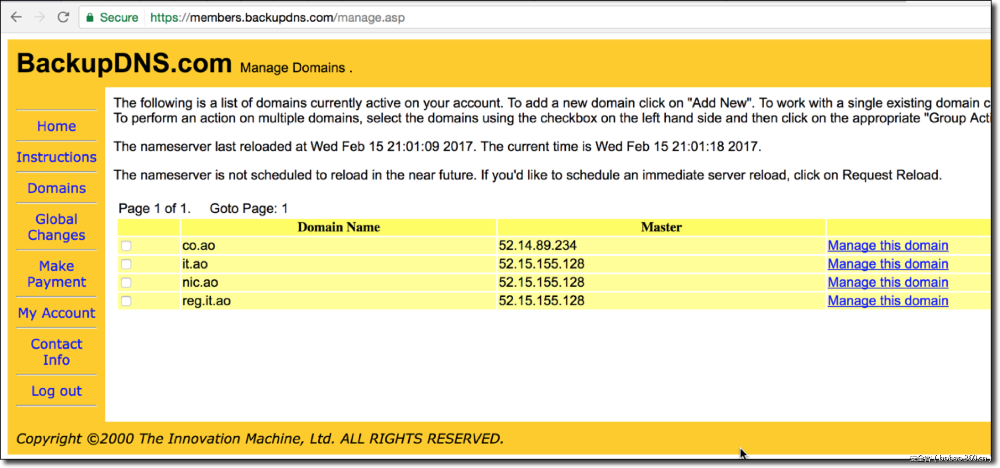Enable the reg.it.ao domain checkbox
The height and width of the screenshot is (468, 1000).
pyautogui.click(x=126, y=301)
